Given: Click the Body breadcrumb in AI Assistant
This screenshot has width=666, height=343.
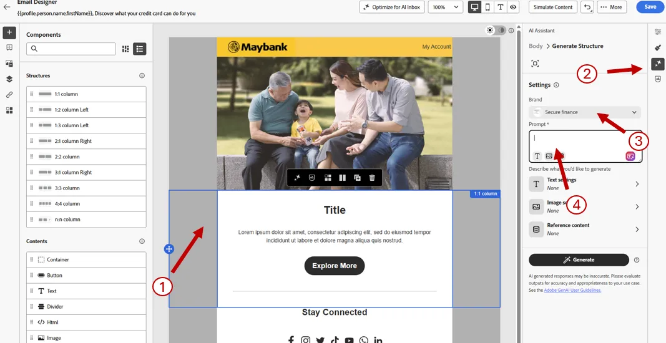Looking at the screenshot, I should 536,46.
